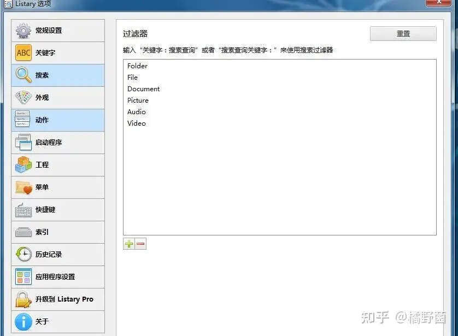The width and height of the screenshot is (458, 336).
Task: Open the 索引 section
Action: click(58, 232)
